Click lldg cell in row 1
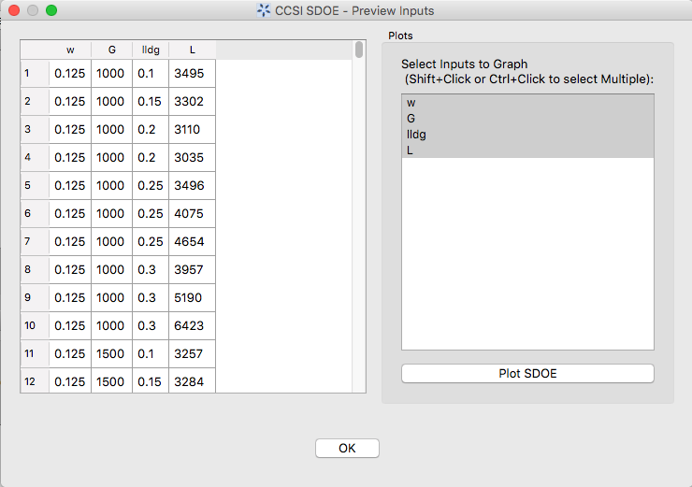The height and width of the screenshot is (487, 692). coord(151,73)
